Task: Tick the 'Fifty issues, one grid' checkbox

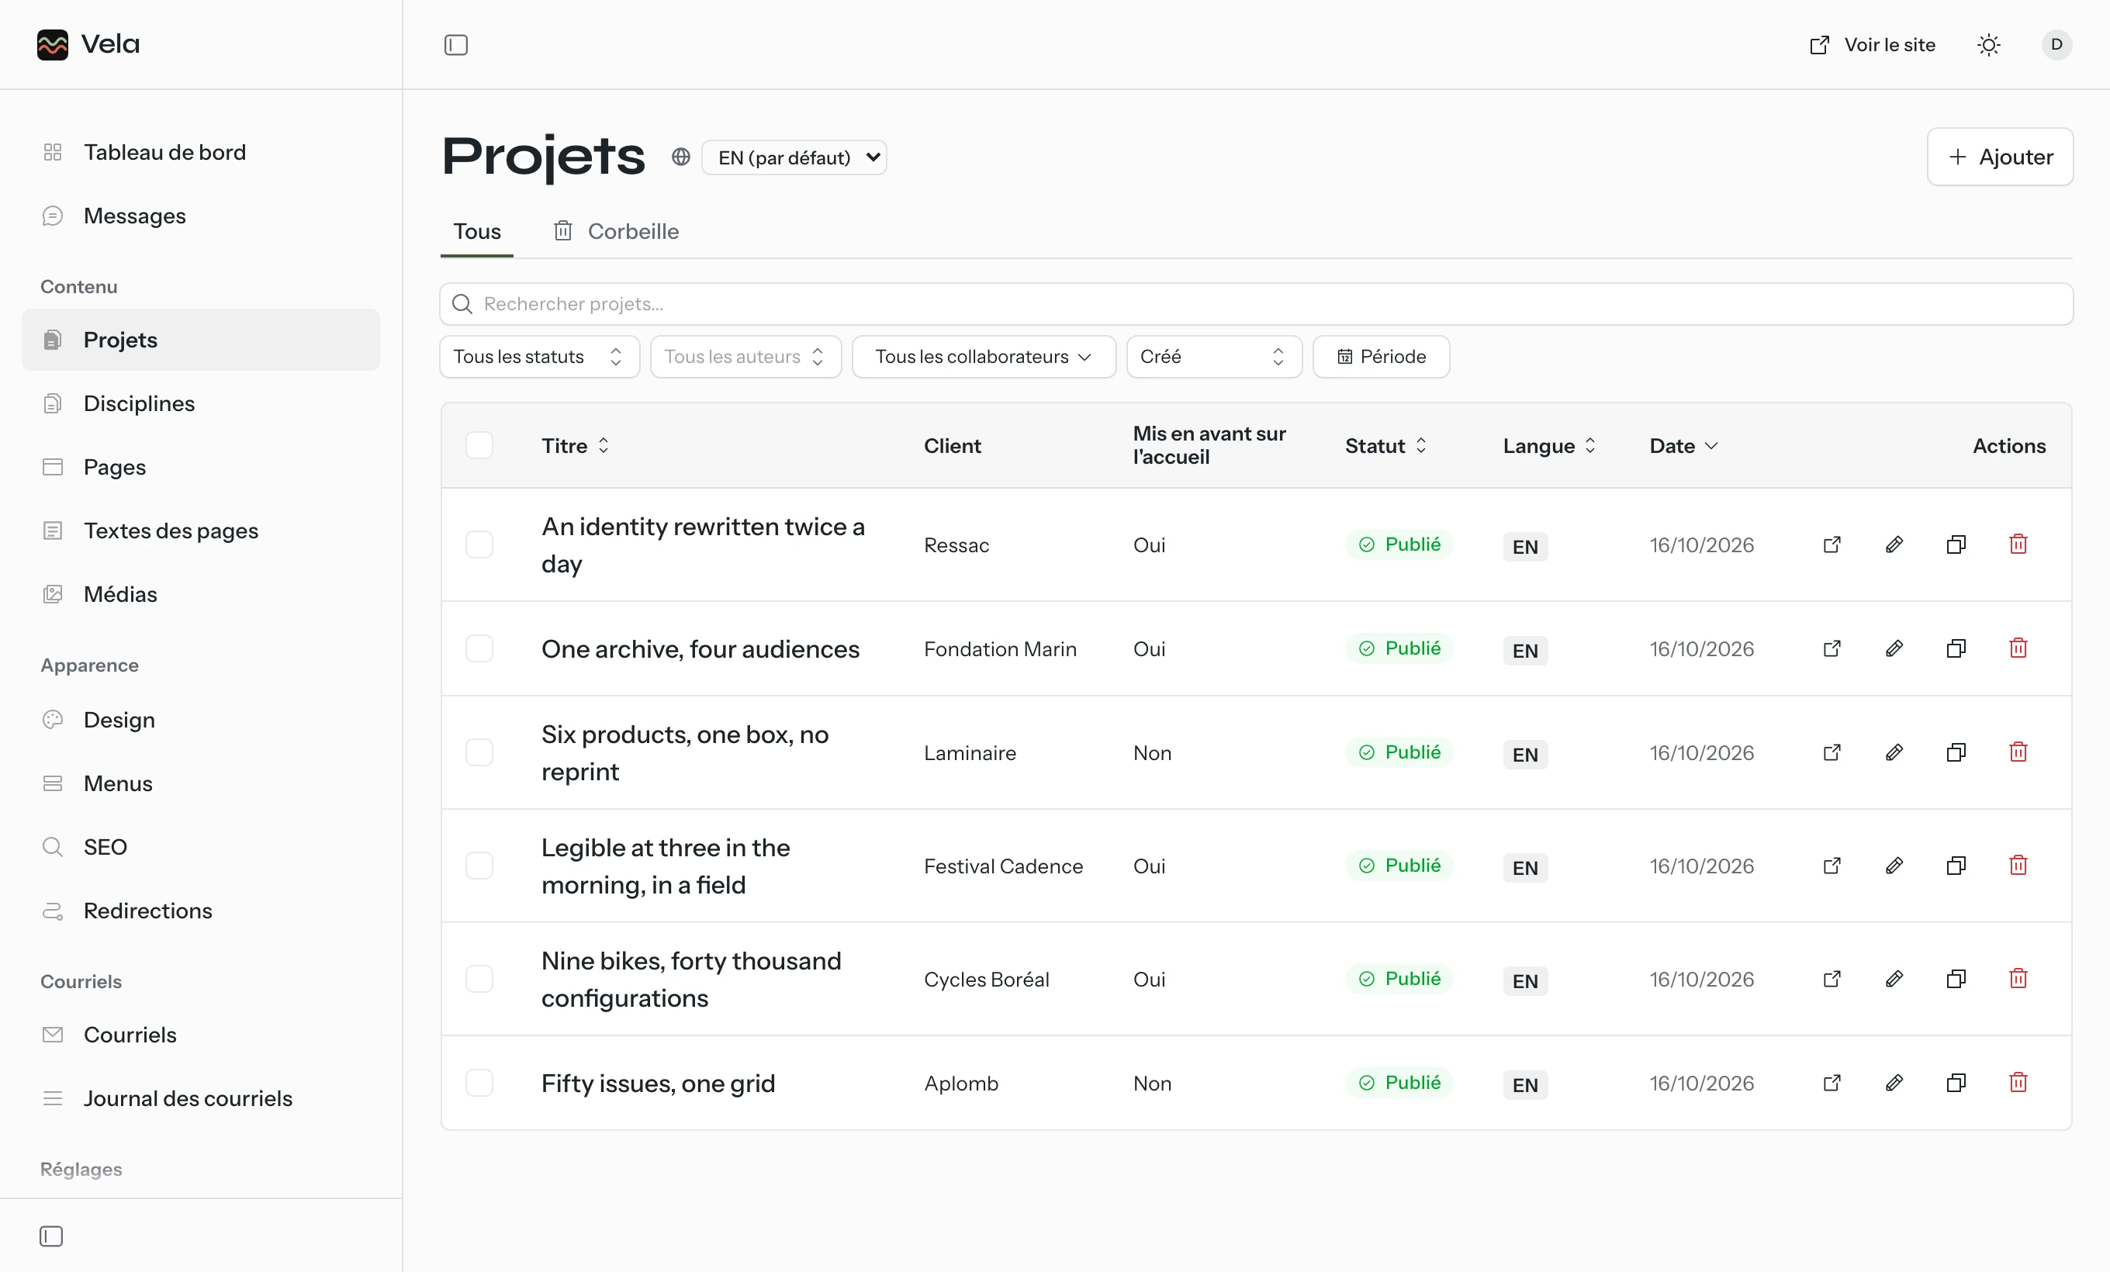Action: tap(479, 1084)
